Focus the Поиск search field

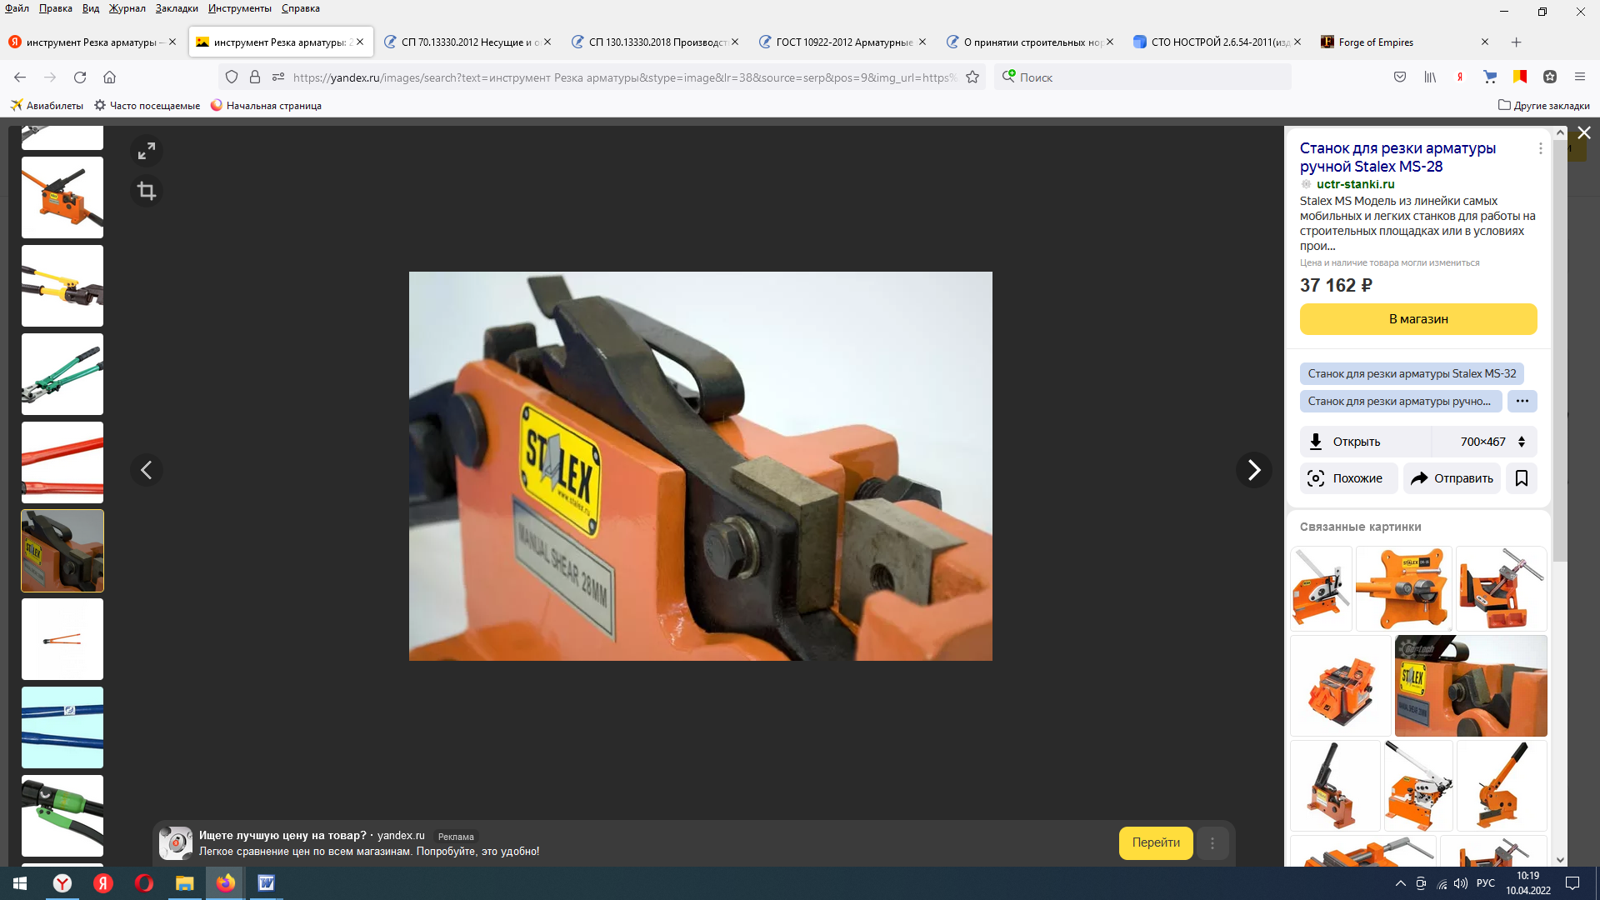pyautogui.click(x=1143, y=77)
